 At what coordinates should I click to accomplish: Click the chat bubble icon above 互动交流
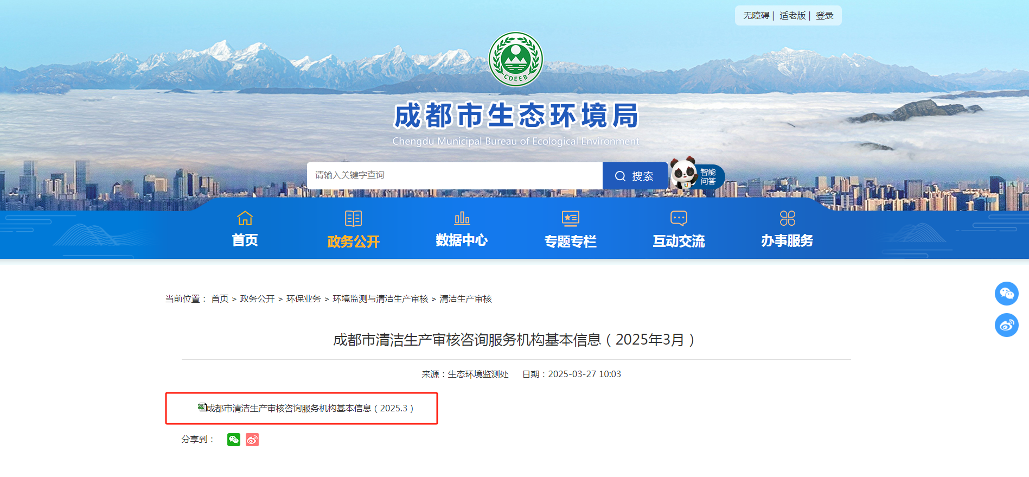679,218
